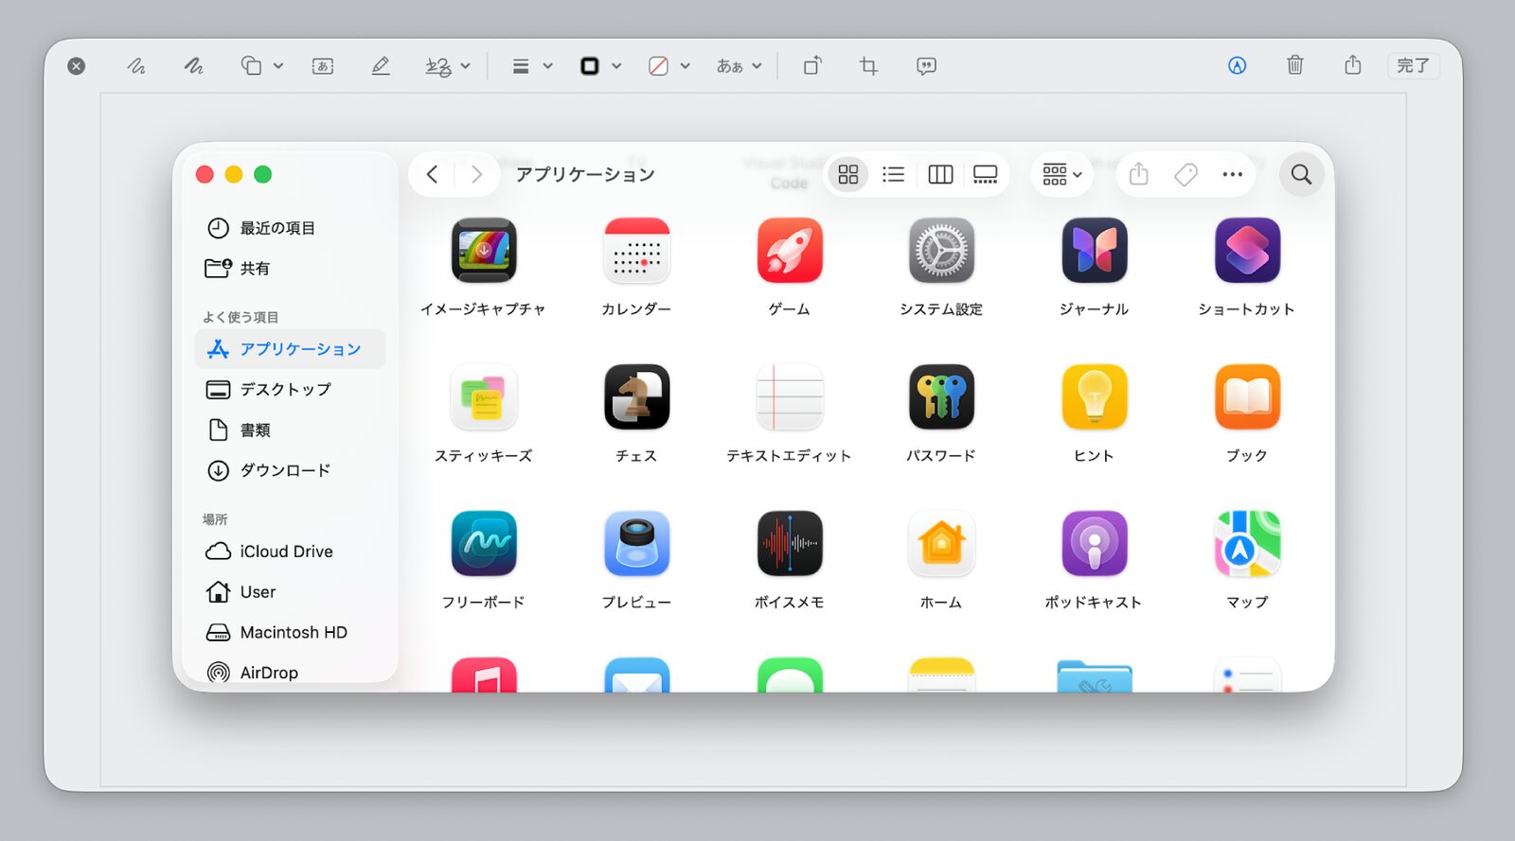Viewport: 1515px width, 841px height.
Task: Click the よく使う項目 section header
Action: coord(241,317)
